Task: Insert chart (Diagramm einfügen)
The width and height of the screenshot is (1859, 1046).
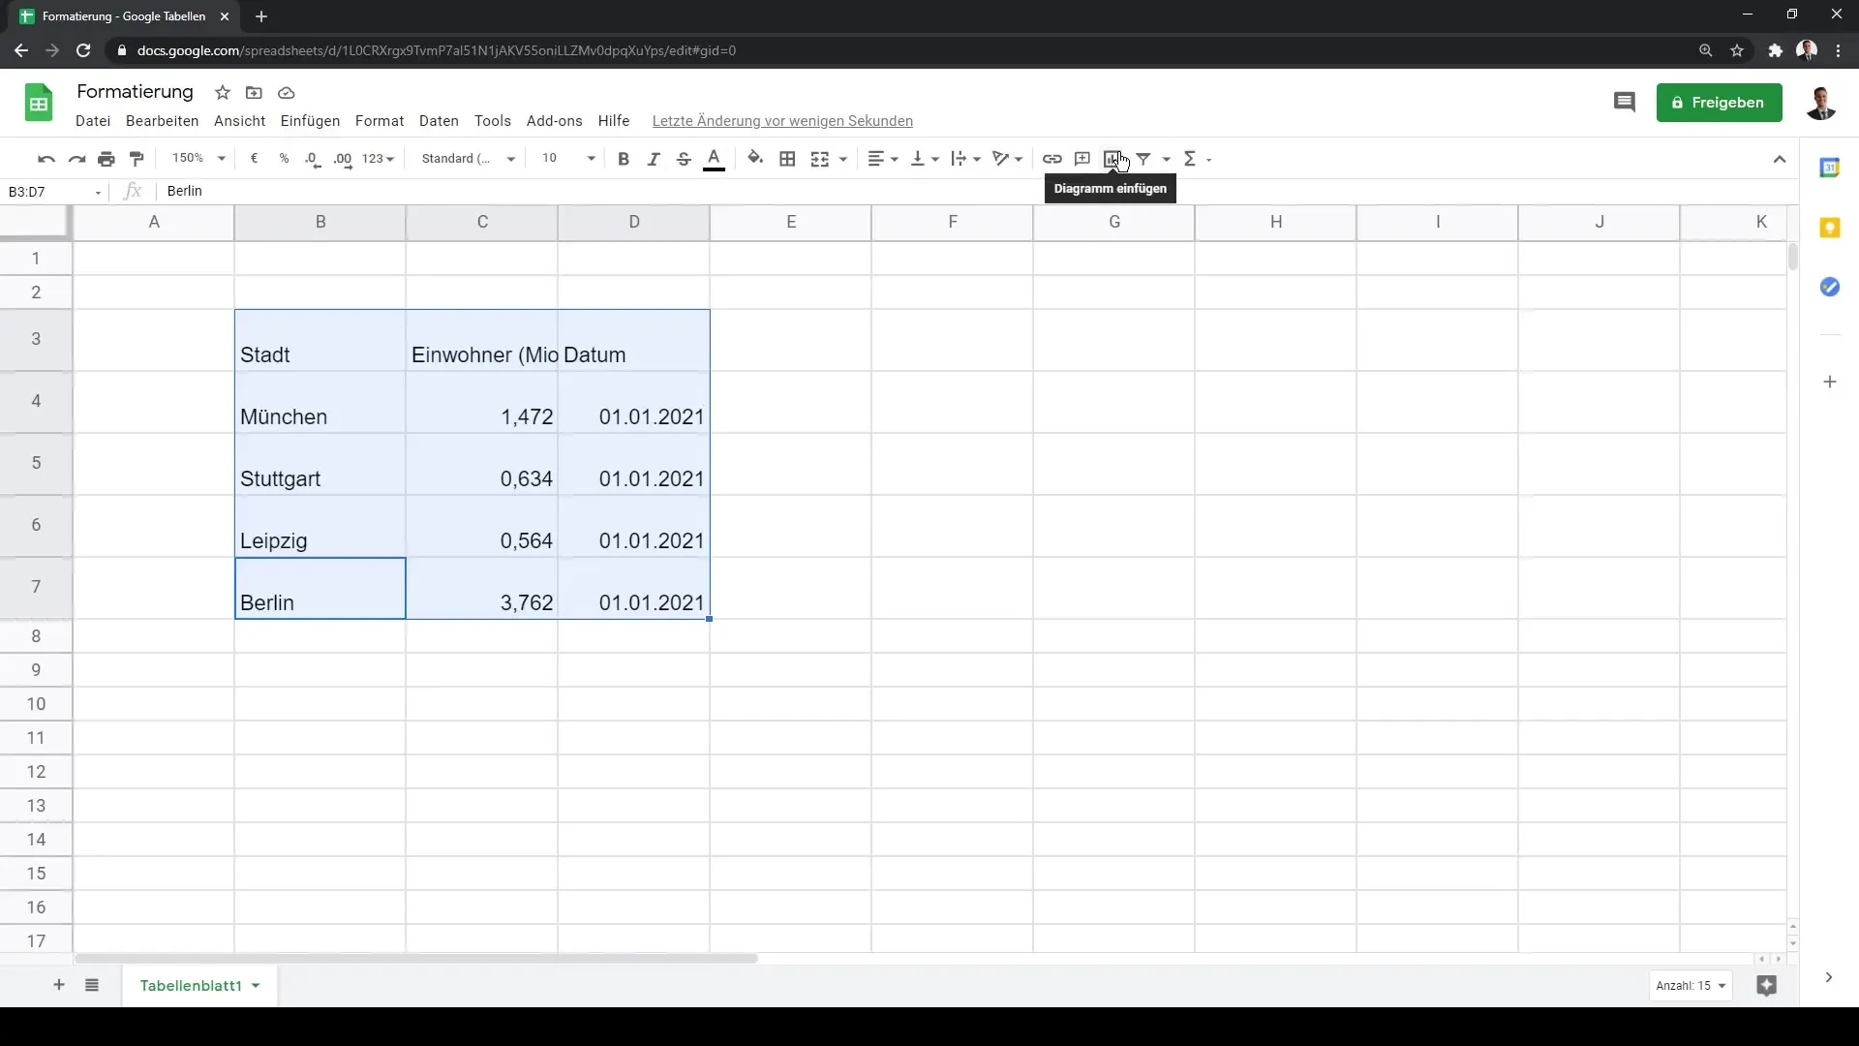Action: pyautogui.click(x=1112, y=159)
